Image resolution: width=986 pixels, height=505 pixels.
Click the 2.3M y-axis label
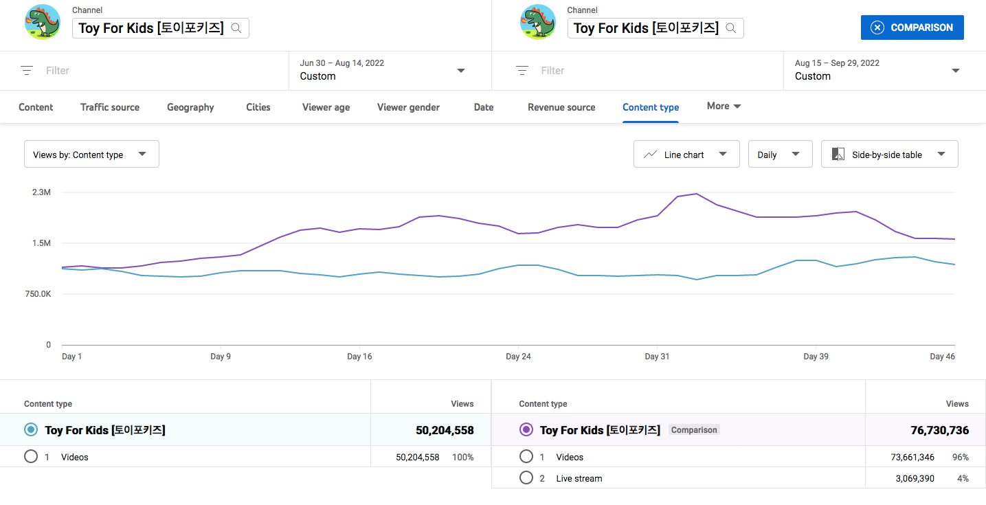(41, 192)
